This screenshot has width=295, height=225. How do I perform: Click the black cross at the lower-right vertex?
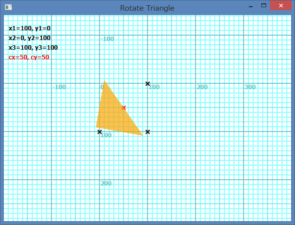[147, 132]
